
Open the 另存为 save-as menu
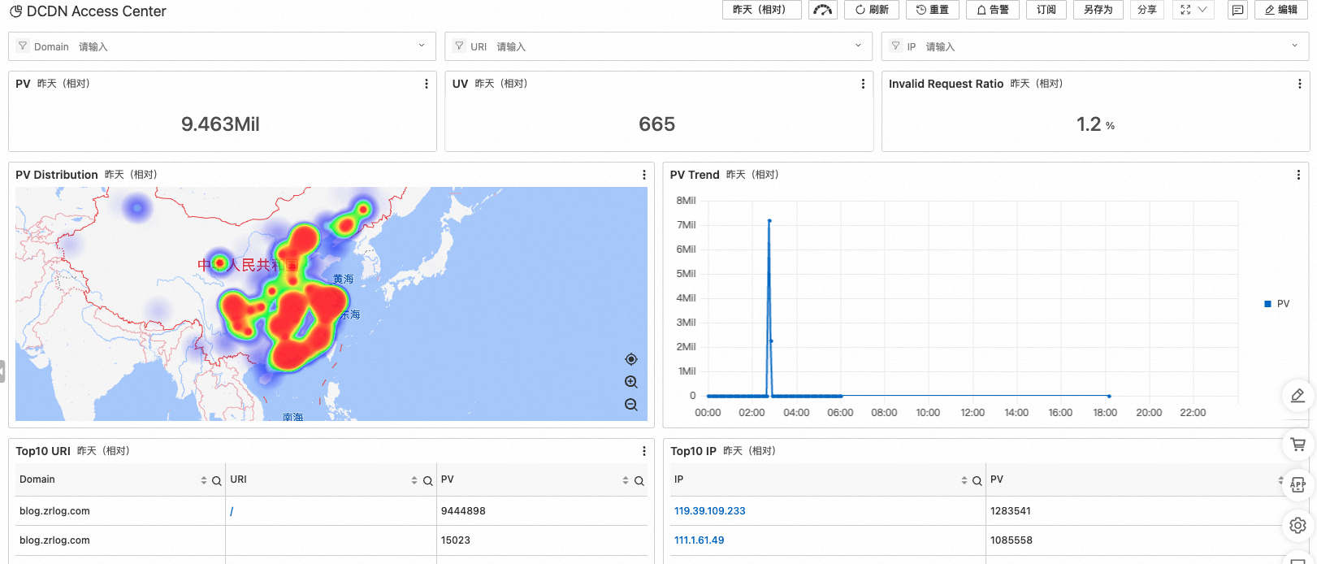tap(1098, 10)
